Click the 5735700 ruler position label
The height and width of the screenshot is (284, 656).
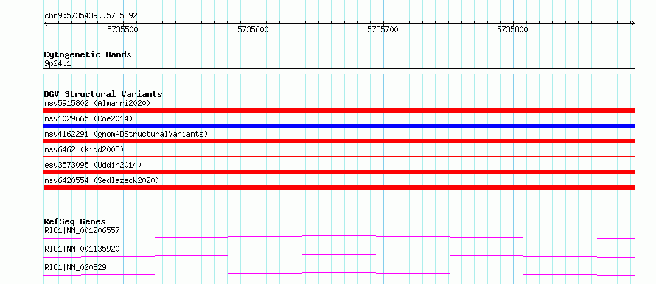pyautogui.click(x=383, y=29)
